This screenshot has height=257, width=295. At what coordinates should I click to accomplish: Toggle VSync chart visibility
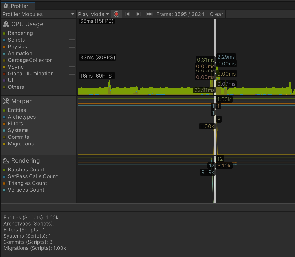[4, 67]
